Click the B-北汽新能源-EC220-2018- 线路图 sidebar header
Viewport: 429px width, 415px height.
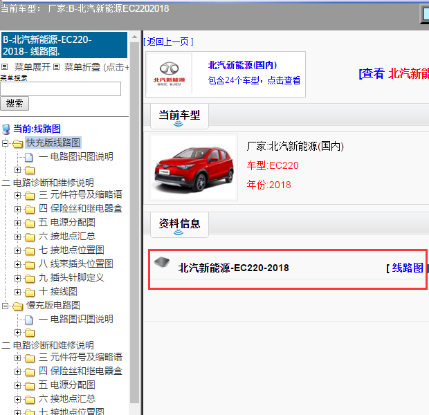pyautogui.click(x=64, y=45)
